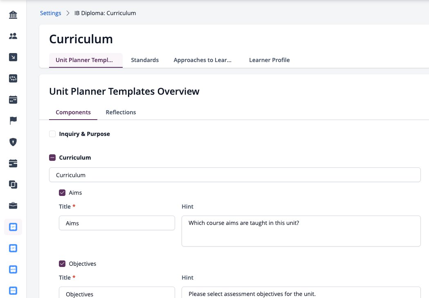
Task: Click the bold Curriculum section label
Action: coord(75,158)
